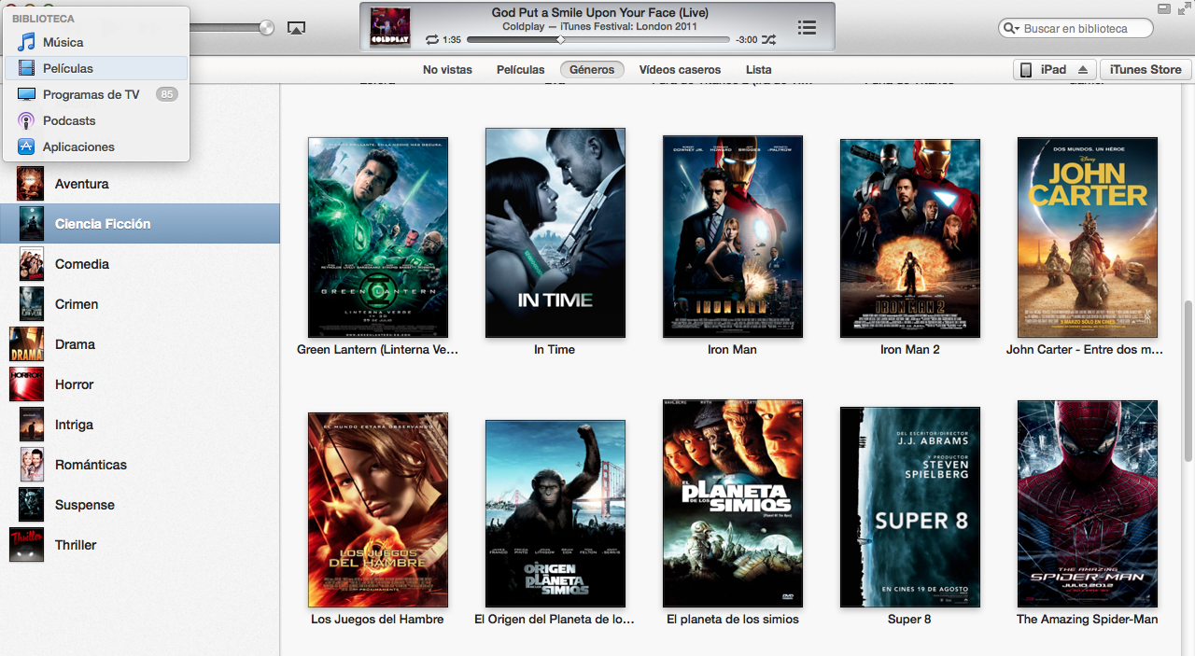Viewport: 1195px width, 656px height.
Task: Open the AirPlay output icon
Action: 296,28
